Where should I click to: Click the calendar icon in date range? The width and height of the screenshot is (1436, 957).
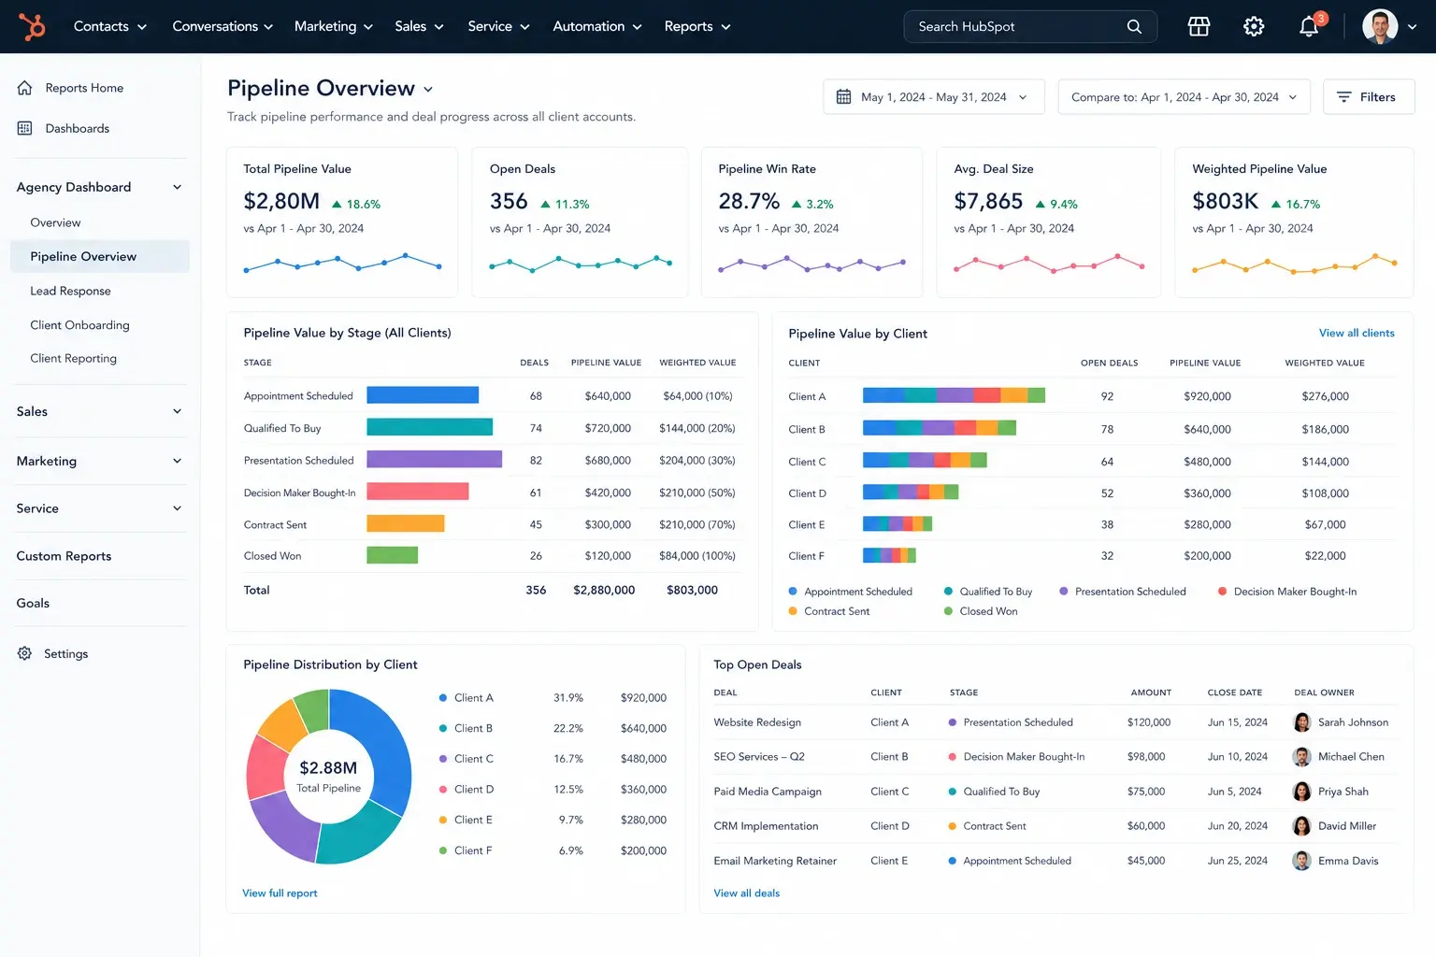pos(843,97)
